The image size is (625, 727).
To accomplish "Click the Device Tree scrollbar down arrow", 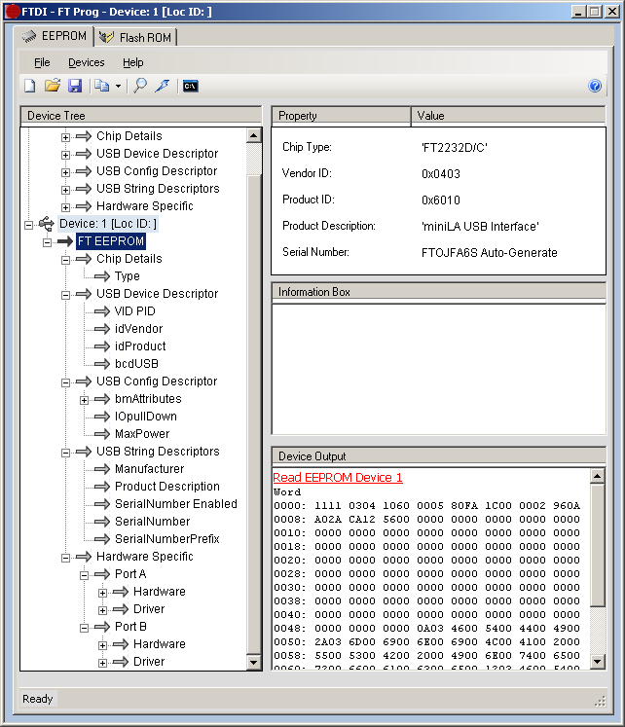I will pyautogui.click(x=253, y=662).
